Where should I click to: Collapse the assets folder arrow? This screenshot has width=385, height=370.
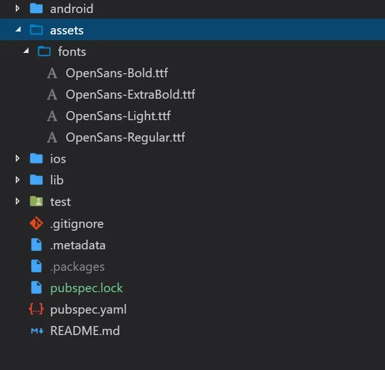(17, 30)
